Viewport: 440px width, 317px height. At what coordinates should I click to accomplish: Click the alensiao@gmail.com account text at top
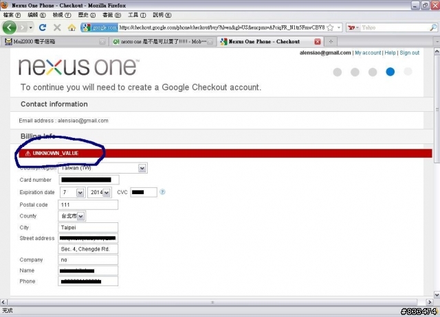[325, 53]
